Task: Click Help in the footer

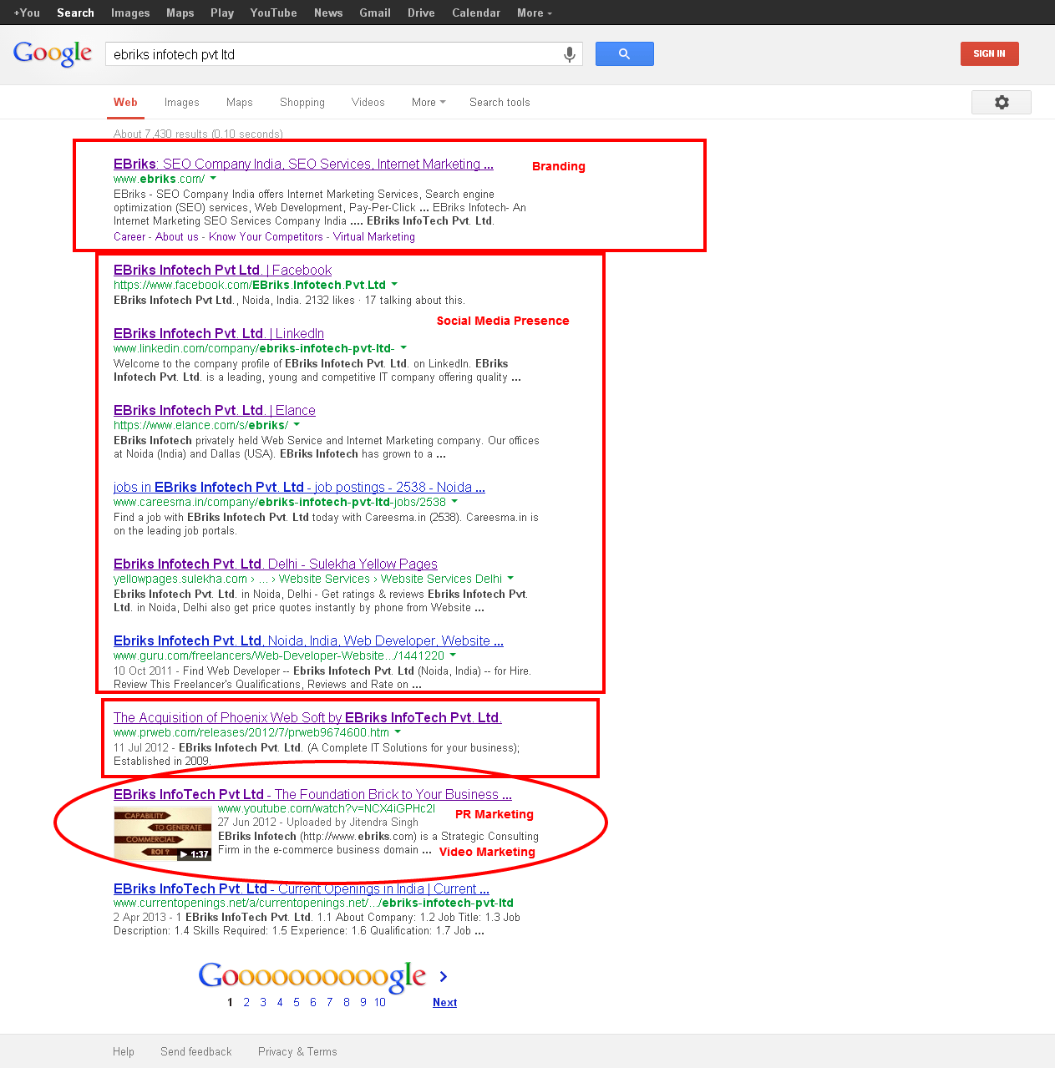Action: point(124,1051)
